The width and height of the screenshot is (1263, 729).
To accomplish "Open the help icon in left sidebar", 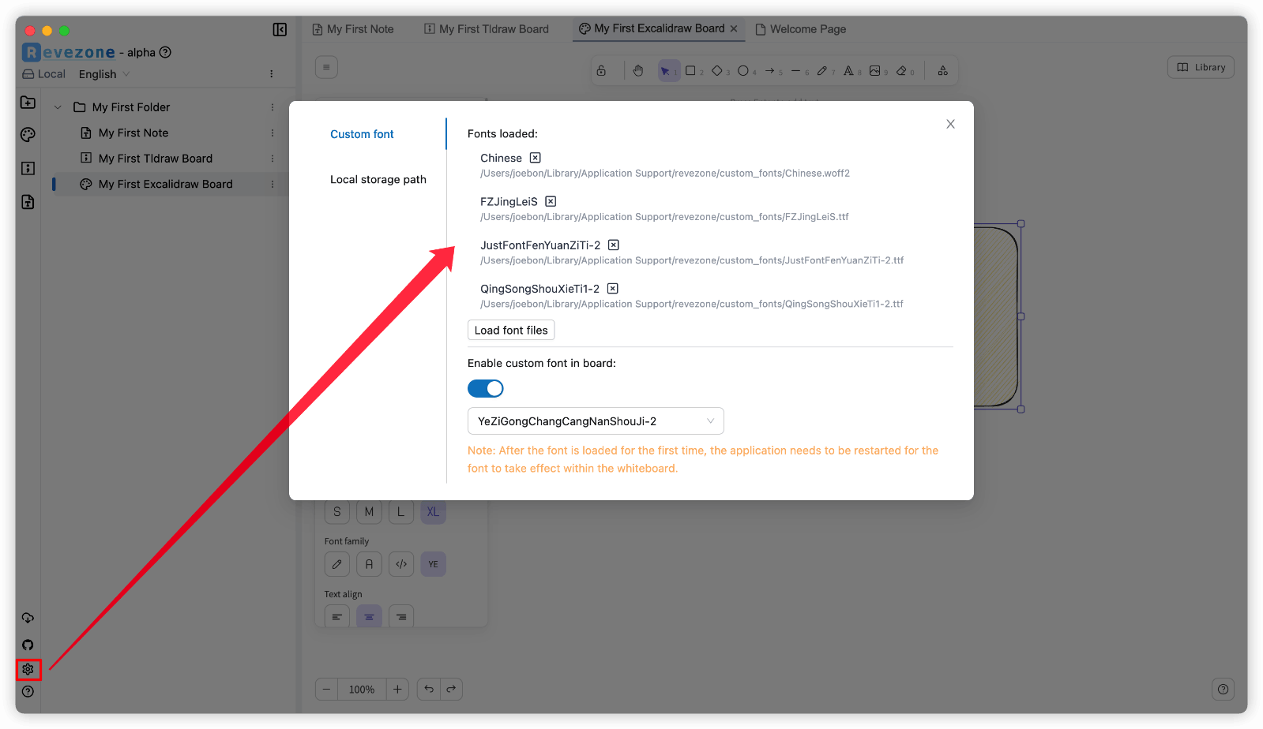I will [x=28, y=692].
